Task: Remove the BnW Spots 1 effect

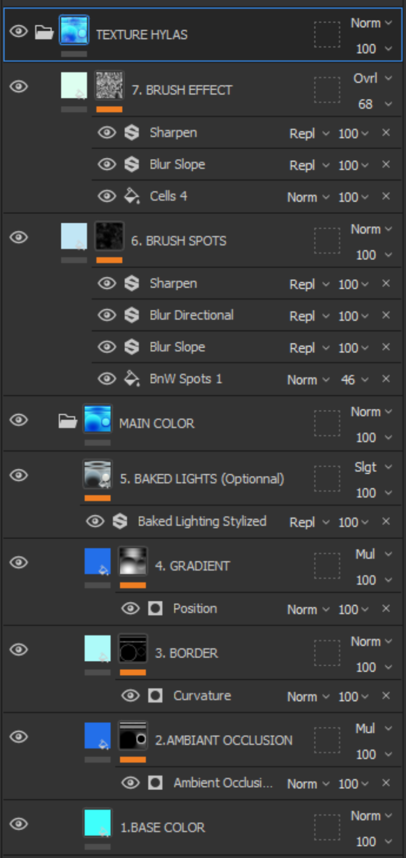Action: coord(386,379)
